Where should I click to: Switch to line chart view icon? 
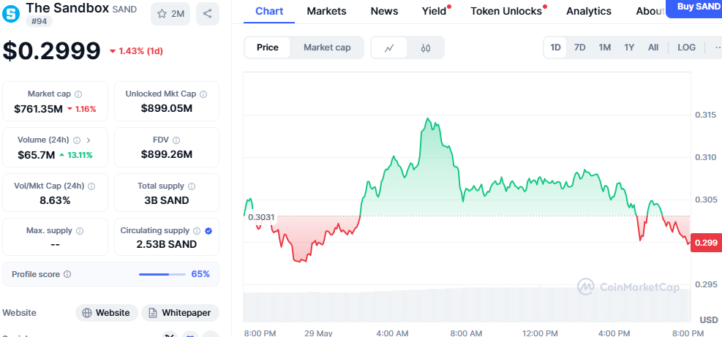(390, 48)
